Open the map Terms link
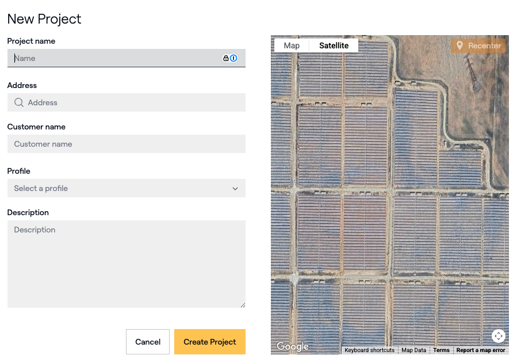The image size is (517, 359). tap(441, 350)
